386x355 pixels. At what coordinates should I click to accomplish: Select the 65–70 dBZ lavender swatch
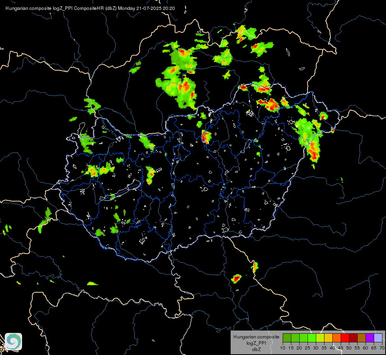click(378, 338)
